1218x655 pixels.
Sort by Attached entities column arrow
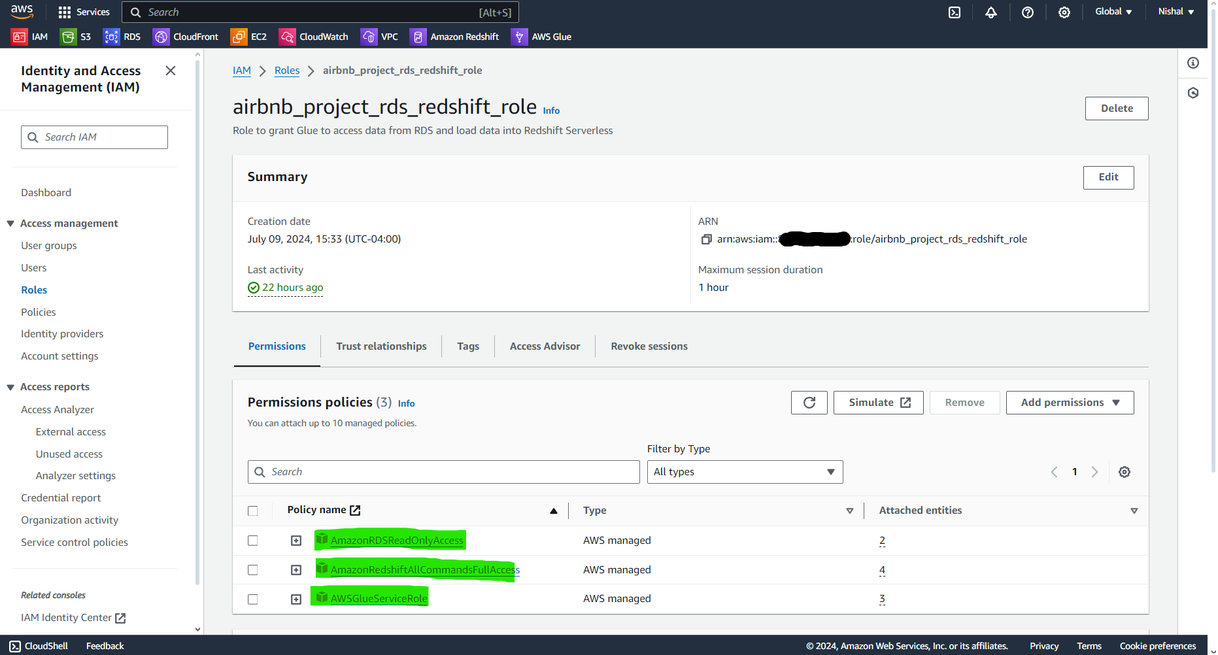point(1134,511)
